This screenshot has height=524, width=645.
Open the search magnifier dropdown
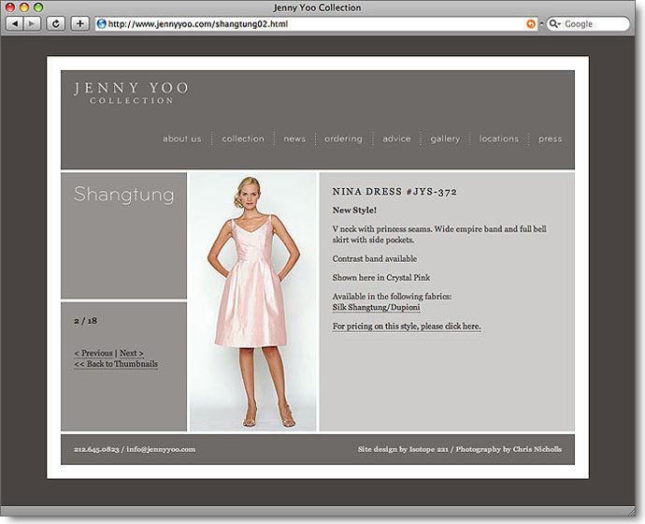554,24
